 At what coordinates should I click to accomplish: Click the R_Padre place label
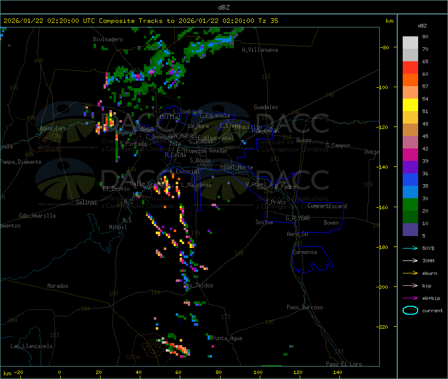coord(285,187)
